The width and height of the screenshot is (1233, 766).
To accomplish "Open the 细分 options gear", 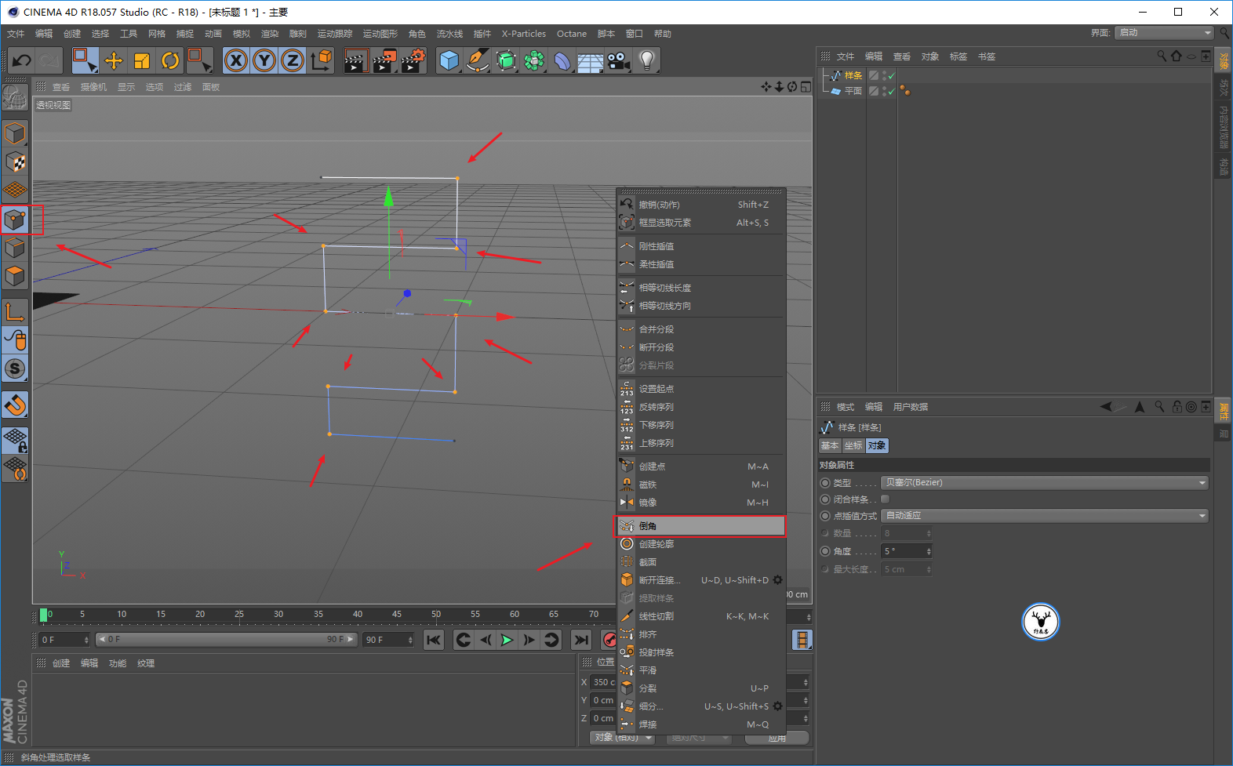I will (x=777, y=706).
